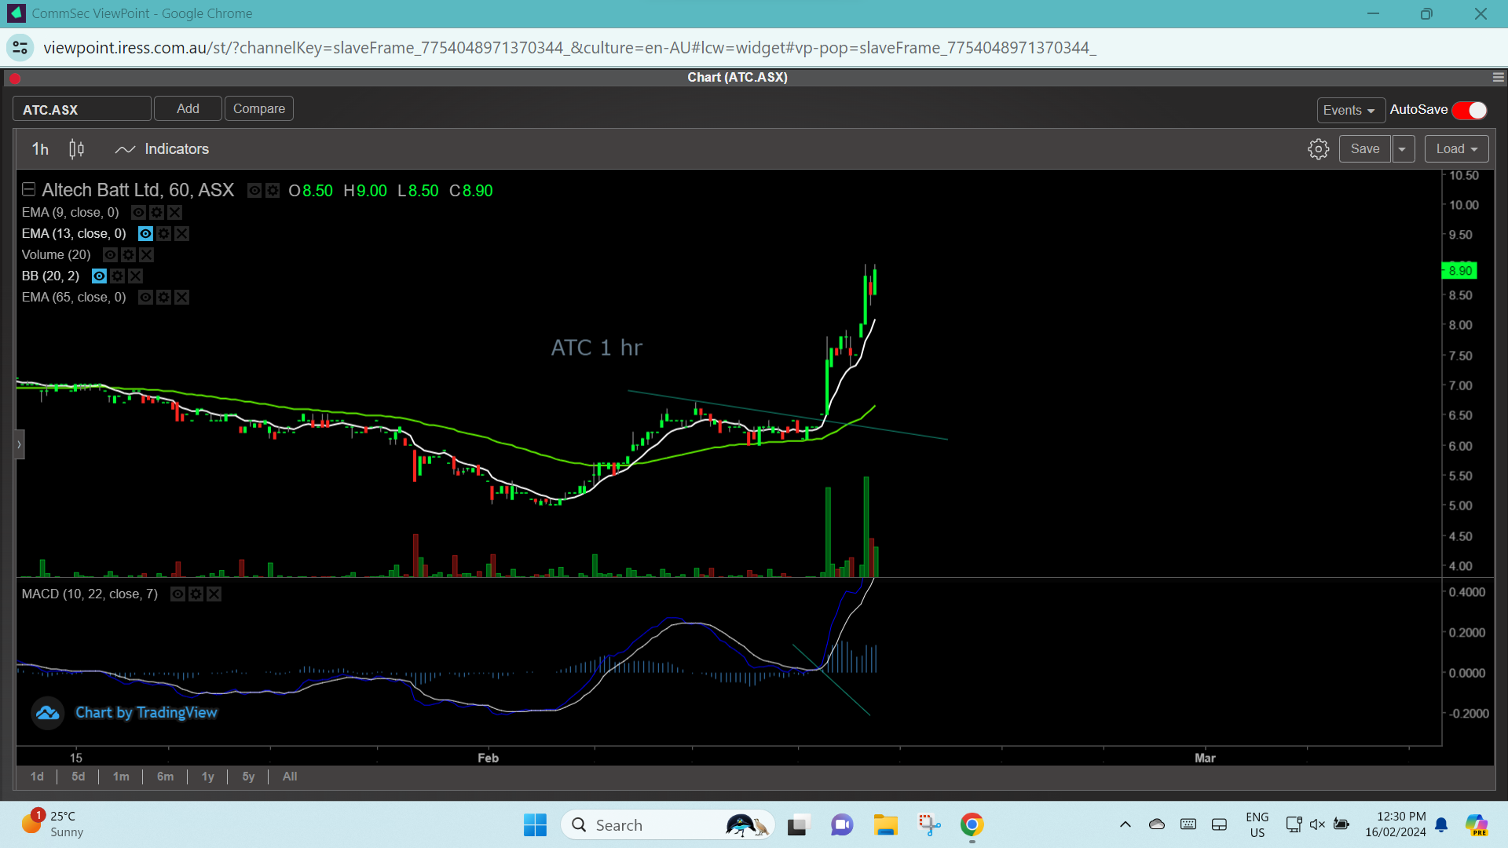1508x848 pixels.
Task: Select the 1y time range
Action: [x=208, y=777]
